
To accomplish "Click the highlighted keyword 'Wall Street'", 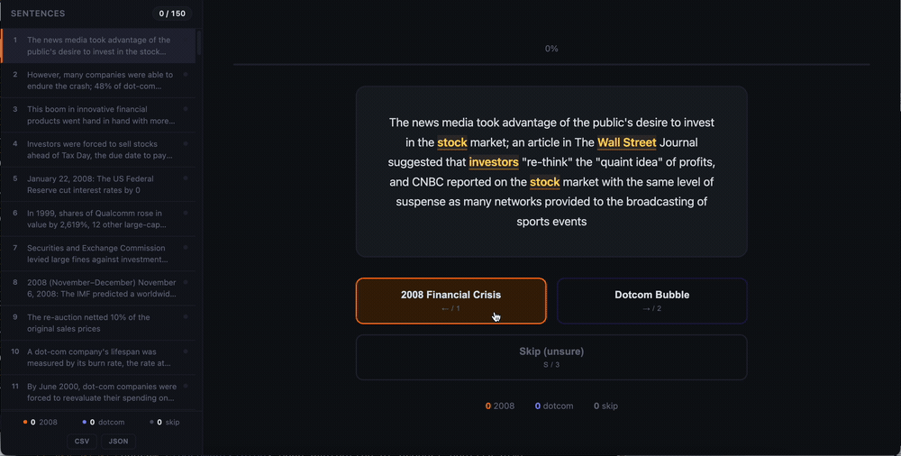I will (626, 142).
